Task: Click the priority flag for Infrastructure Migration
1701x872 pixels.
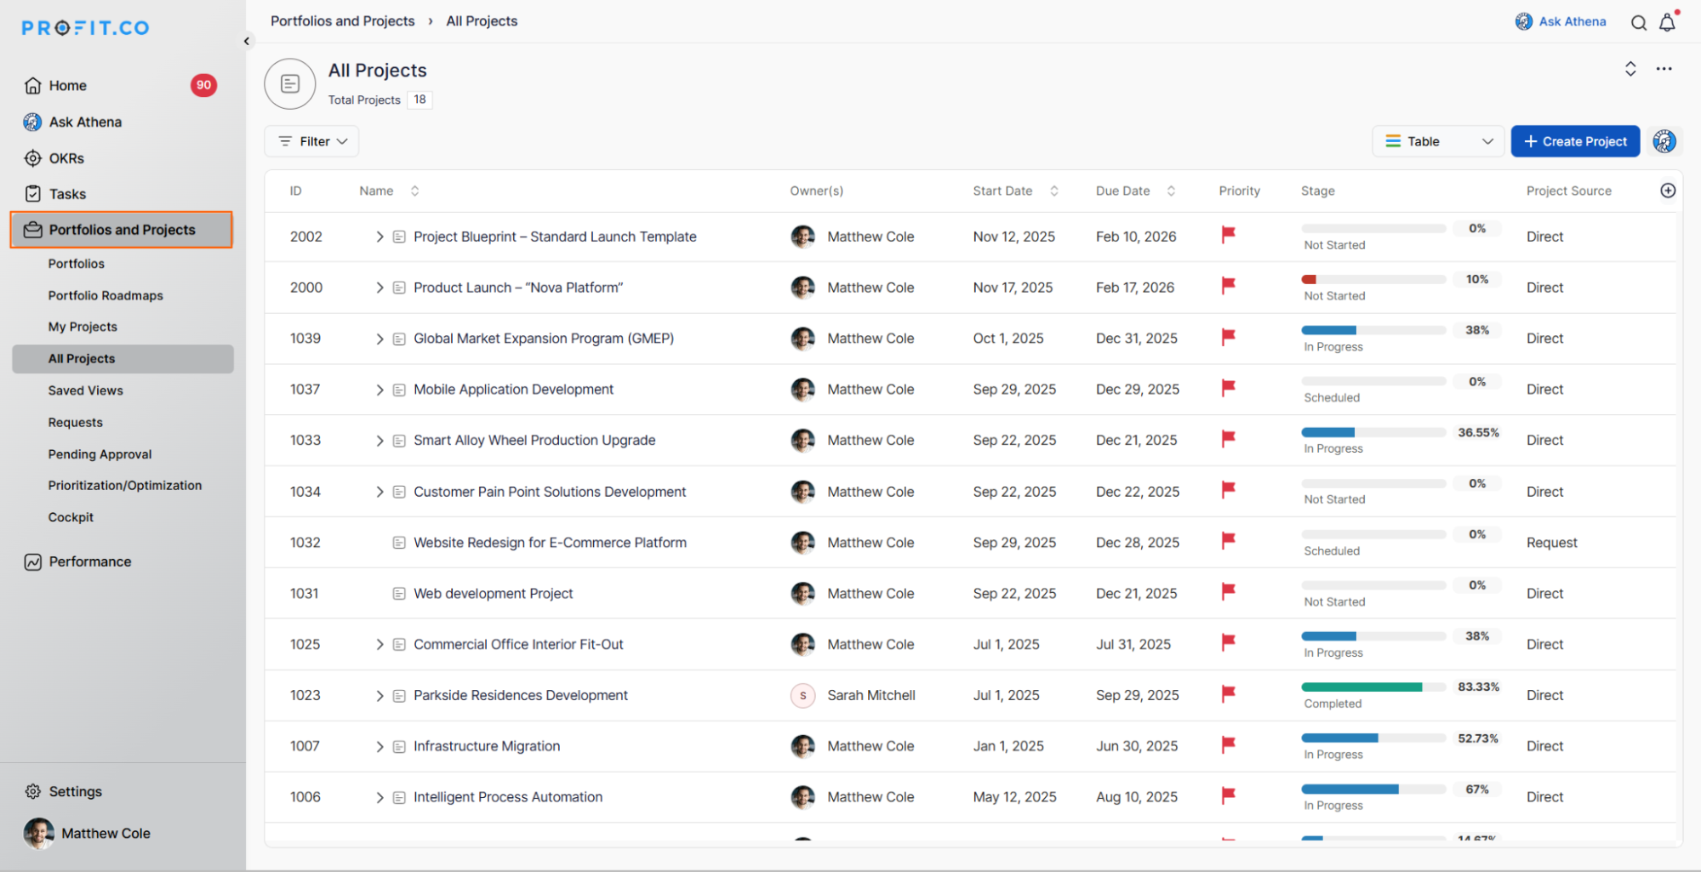Action: pos(1228,745)
